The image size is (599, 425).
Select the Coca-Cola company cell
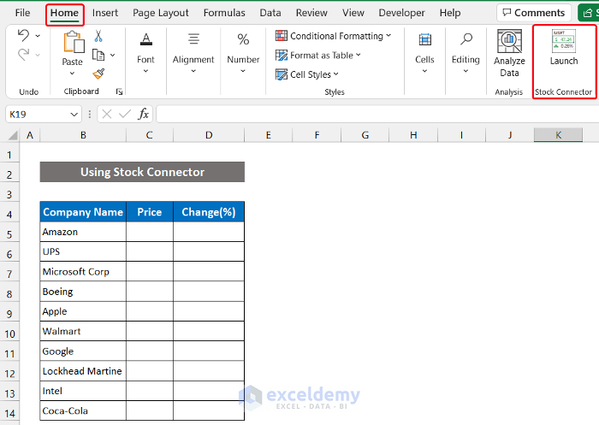[x=83, y=410]
